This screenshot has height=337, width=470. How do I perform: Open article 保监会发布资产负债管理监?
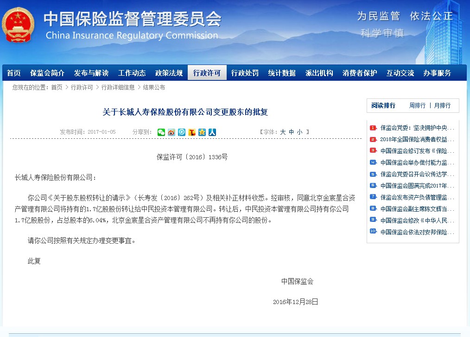point(417,197)
